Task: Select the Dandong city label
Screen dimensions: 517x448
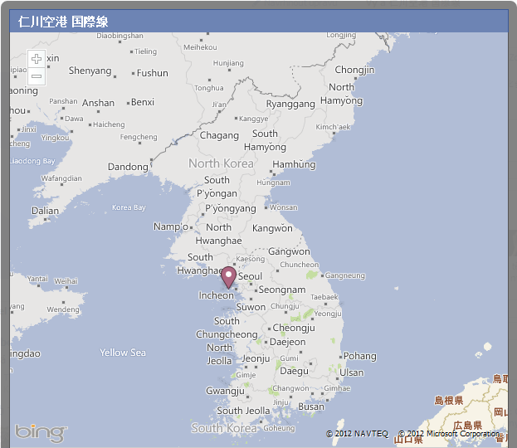Action: tap(129, 167)
